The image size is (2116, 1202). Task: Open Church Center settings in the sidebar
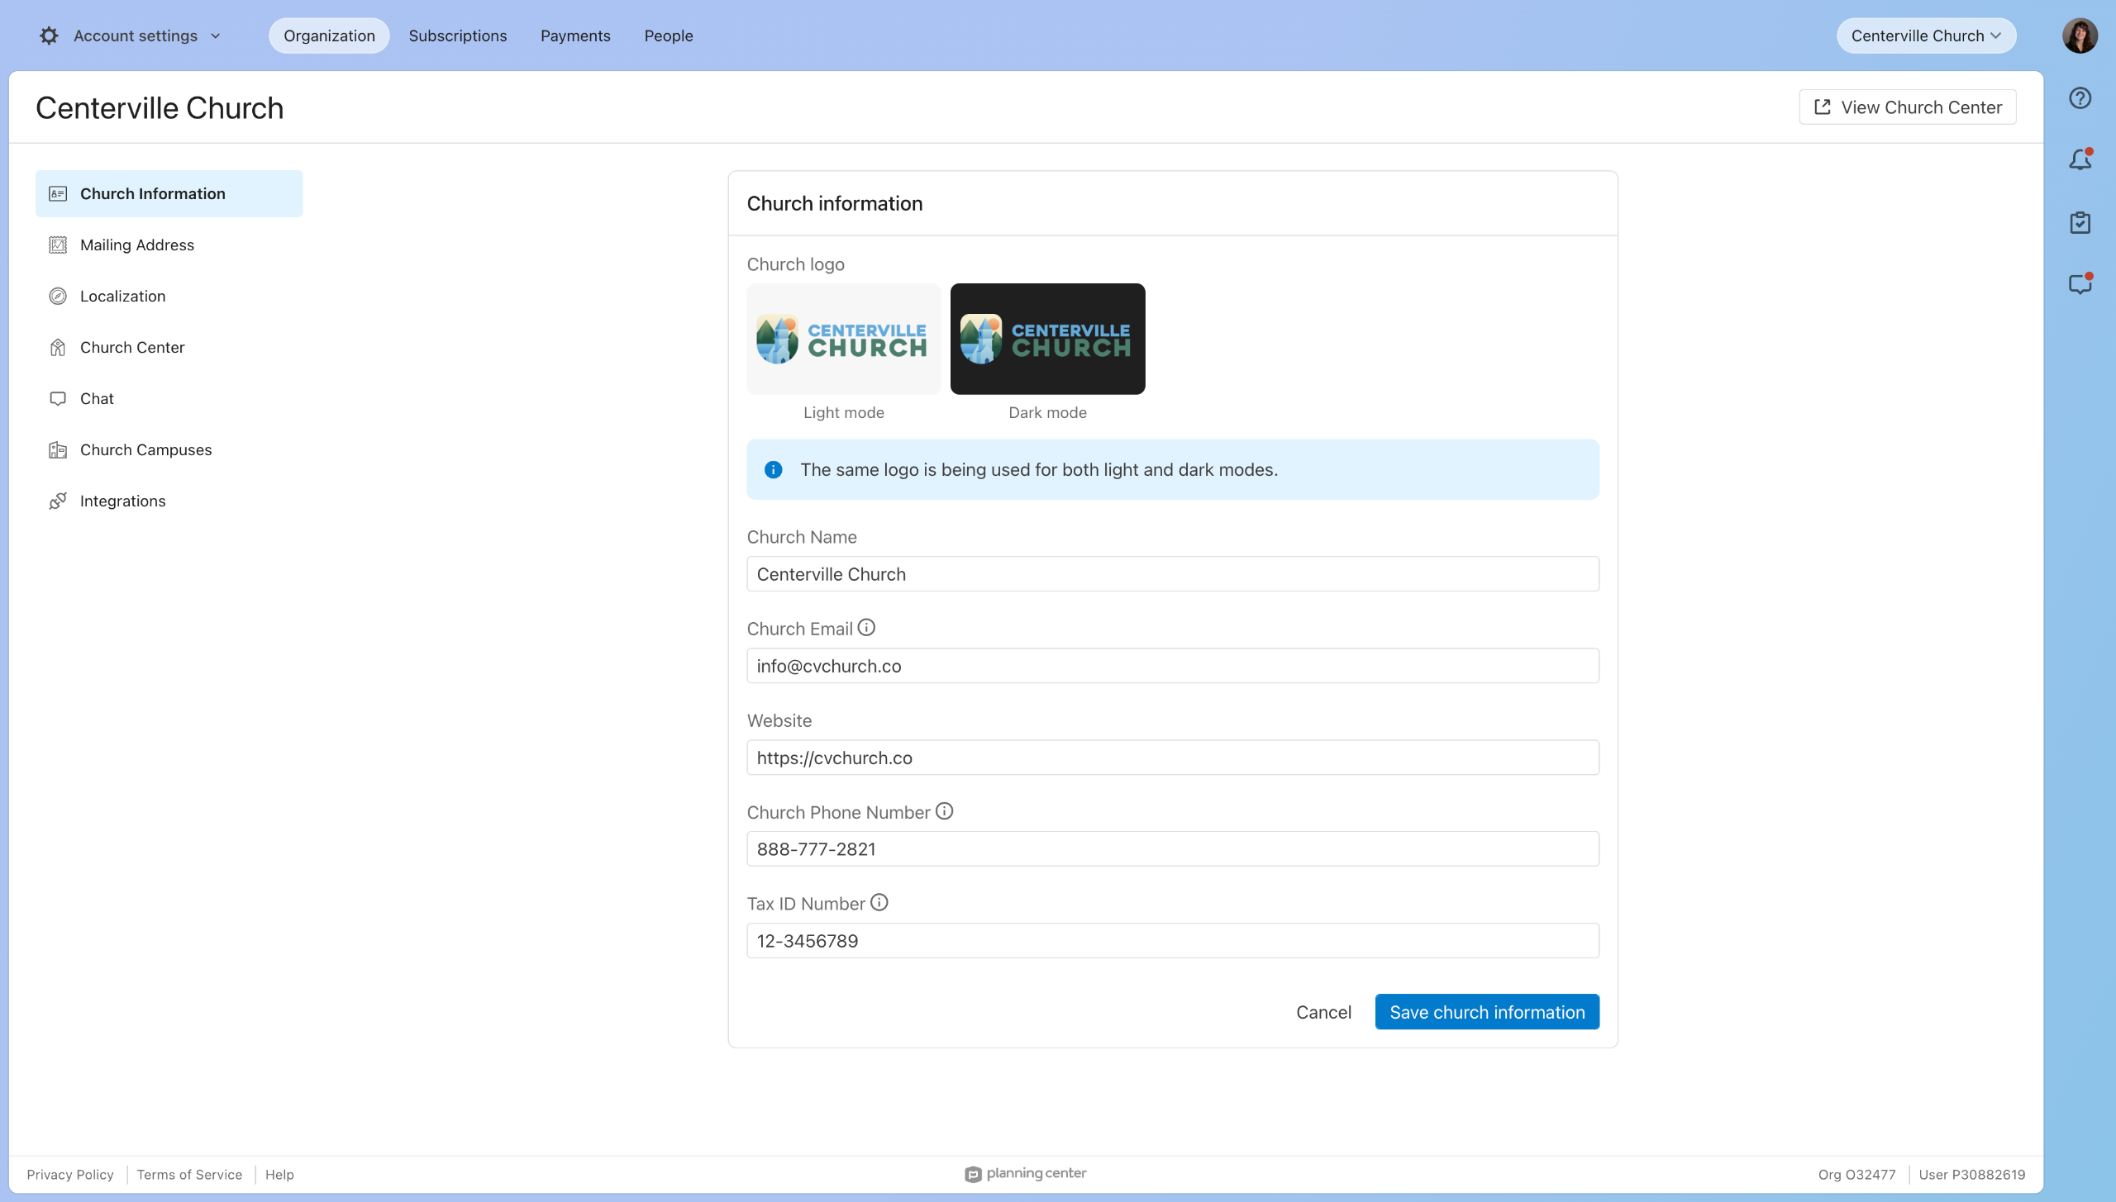(x=169, y=348)
